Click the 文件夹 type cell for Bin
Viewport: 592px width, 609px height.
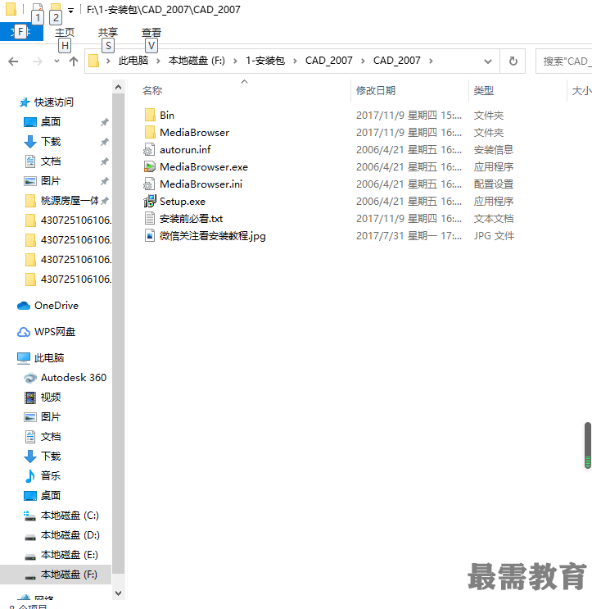click(x=488, y=116)
